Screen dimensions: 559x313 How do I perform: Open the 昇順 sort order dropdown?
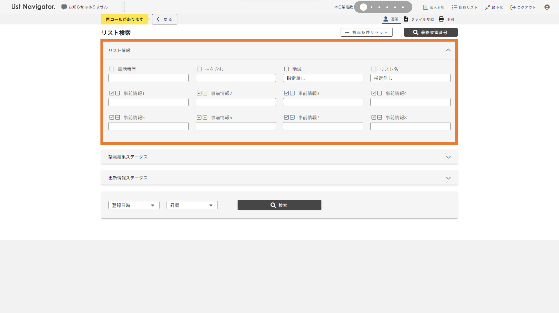pyautogui.click(x=192, y=205)
